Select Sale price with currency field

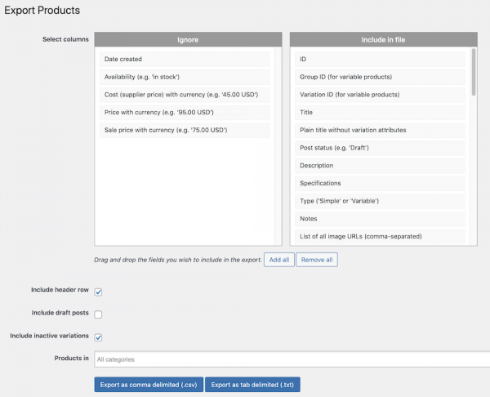183,131
